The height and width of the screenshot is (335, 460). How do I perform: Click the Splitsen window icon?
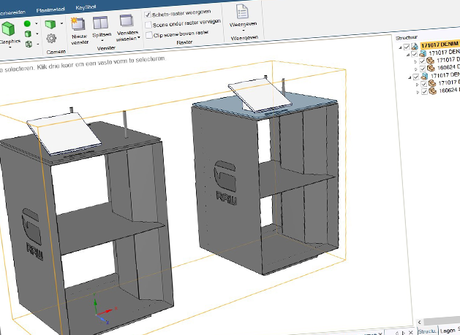[x=100, y=23]
